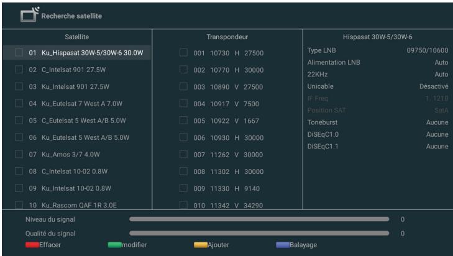Tick transponder 006 10930 H checkbox
The image size is (453, 256).
183,137
